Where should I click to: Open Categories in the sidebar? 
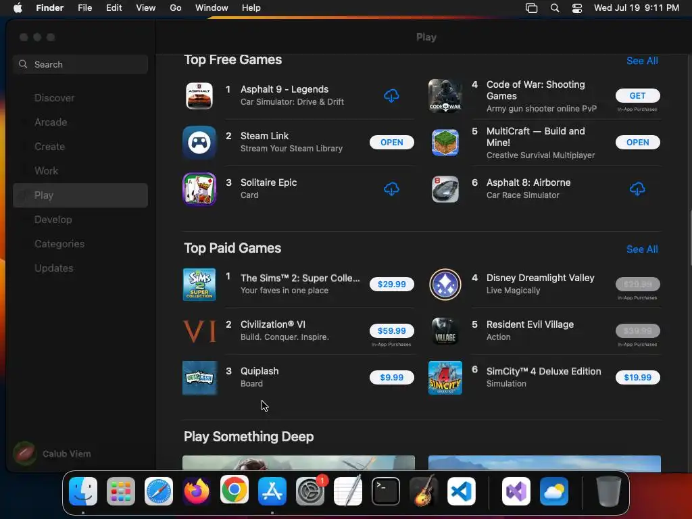pyautogui.click(x=80, y=243)
